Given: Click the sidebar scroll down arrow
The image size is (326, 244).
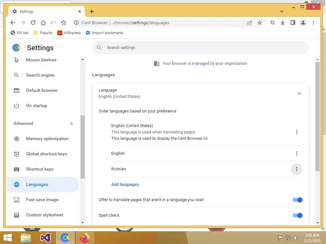Looking at the screenshot, I should tap(82, 223).
